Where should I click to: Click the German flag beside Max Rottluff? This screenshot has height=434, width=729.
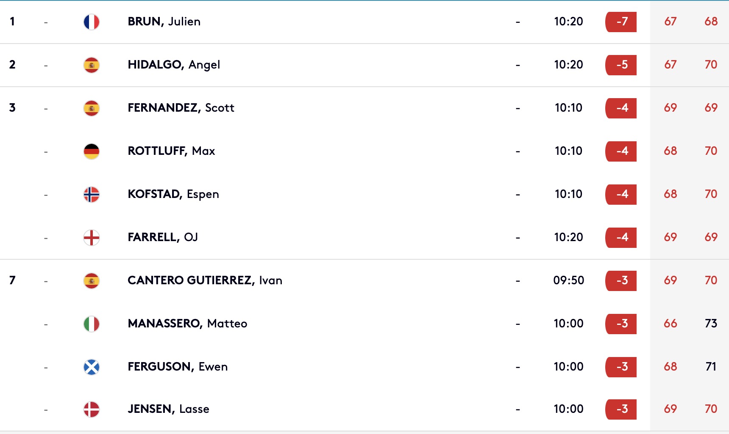click(92, 151)
